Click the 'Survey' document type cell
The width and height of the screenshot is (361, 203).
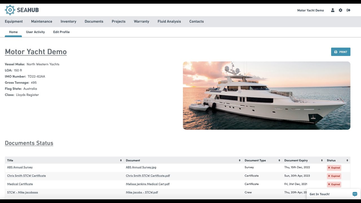pyautogui.click(x=249, y=167)
